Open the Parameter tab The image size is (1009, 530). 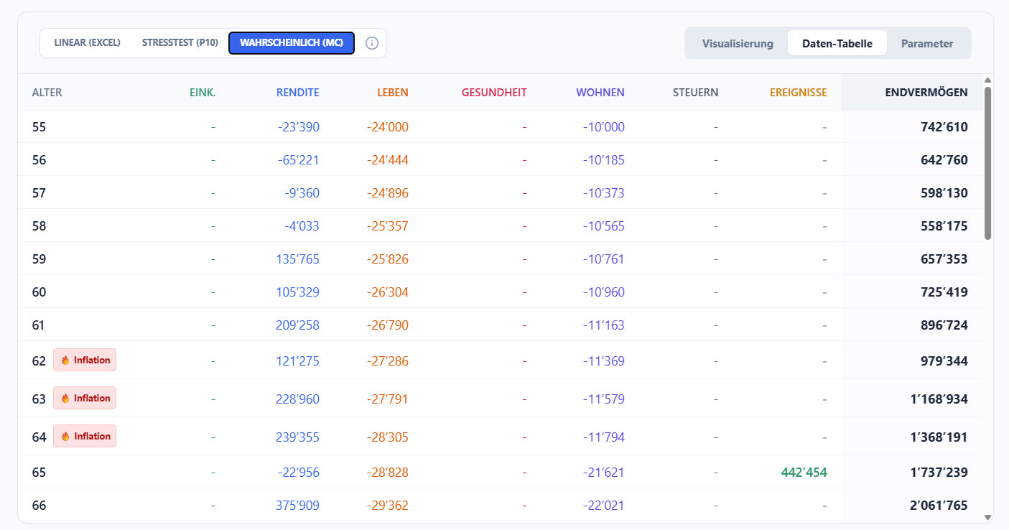(927, 43)
